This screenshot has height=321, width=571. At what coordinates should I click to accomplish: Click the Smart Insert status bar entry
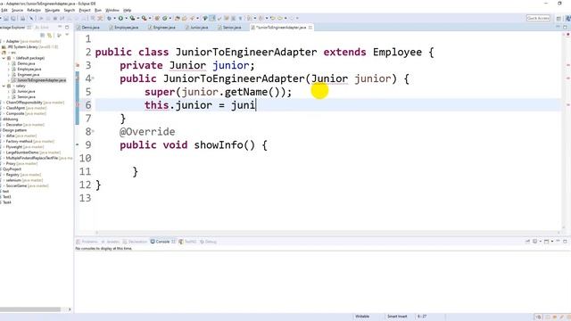click(x=397, y=317)
